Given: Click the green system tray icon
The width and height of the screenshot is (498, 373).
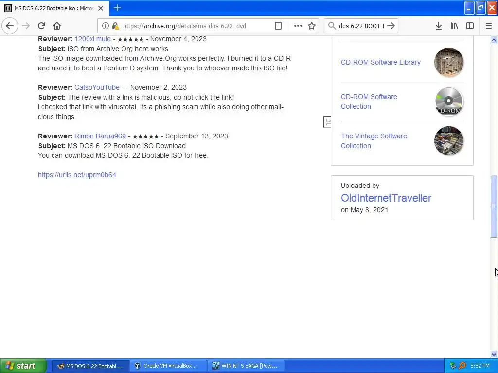Looking at the screenshot, I should (x=453, y=366).
